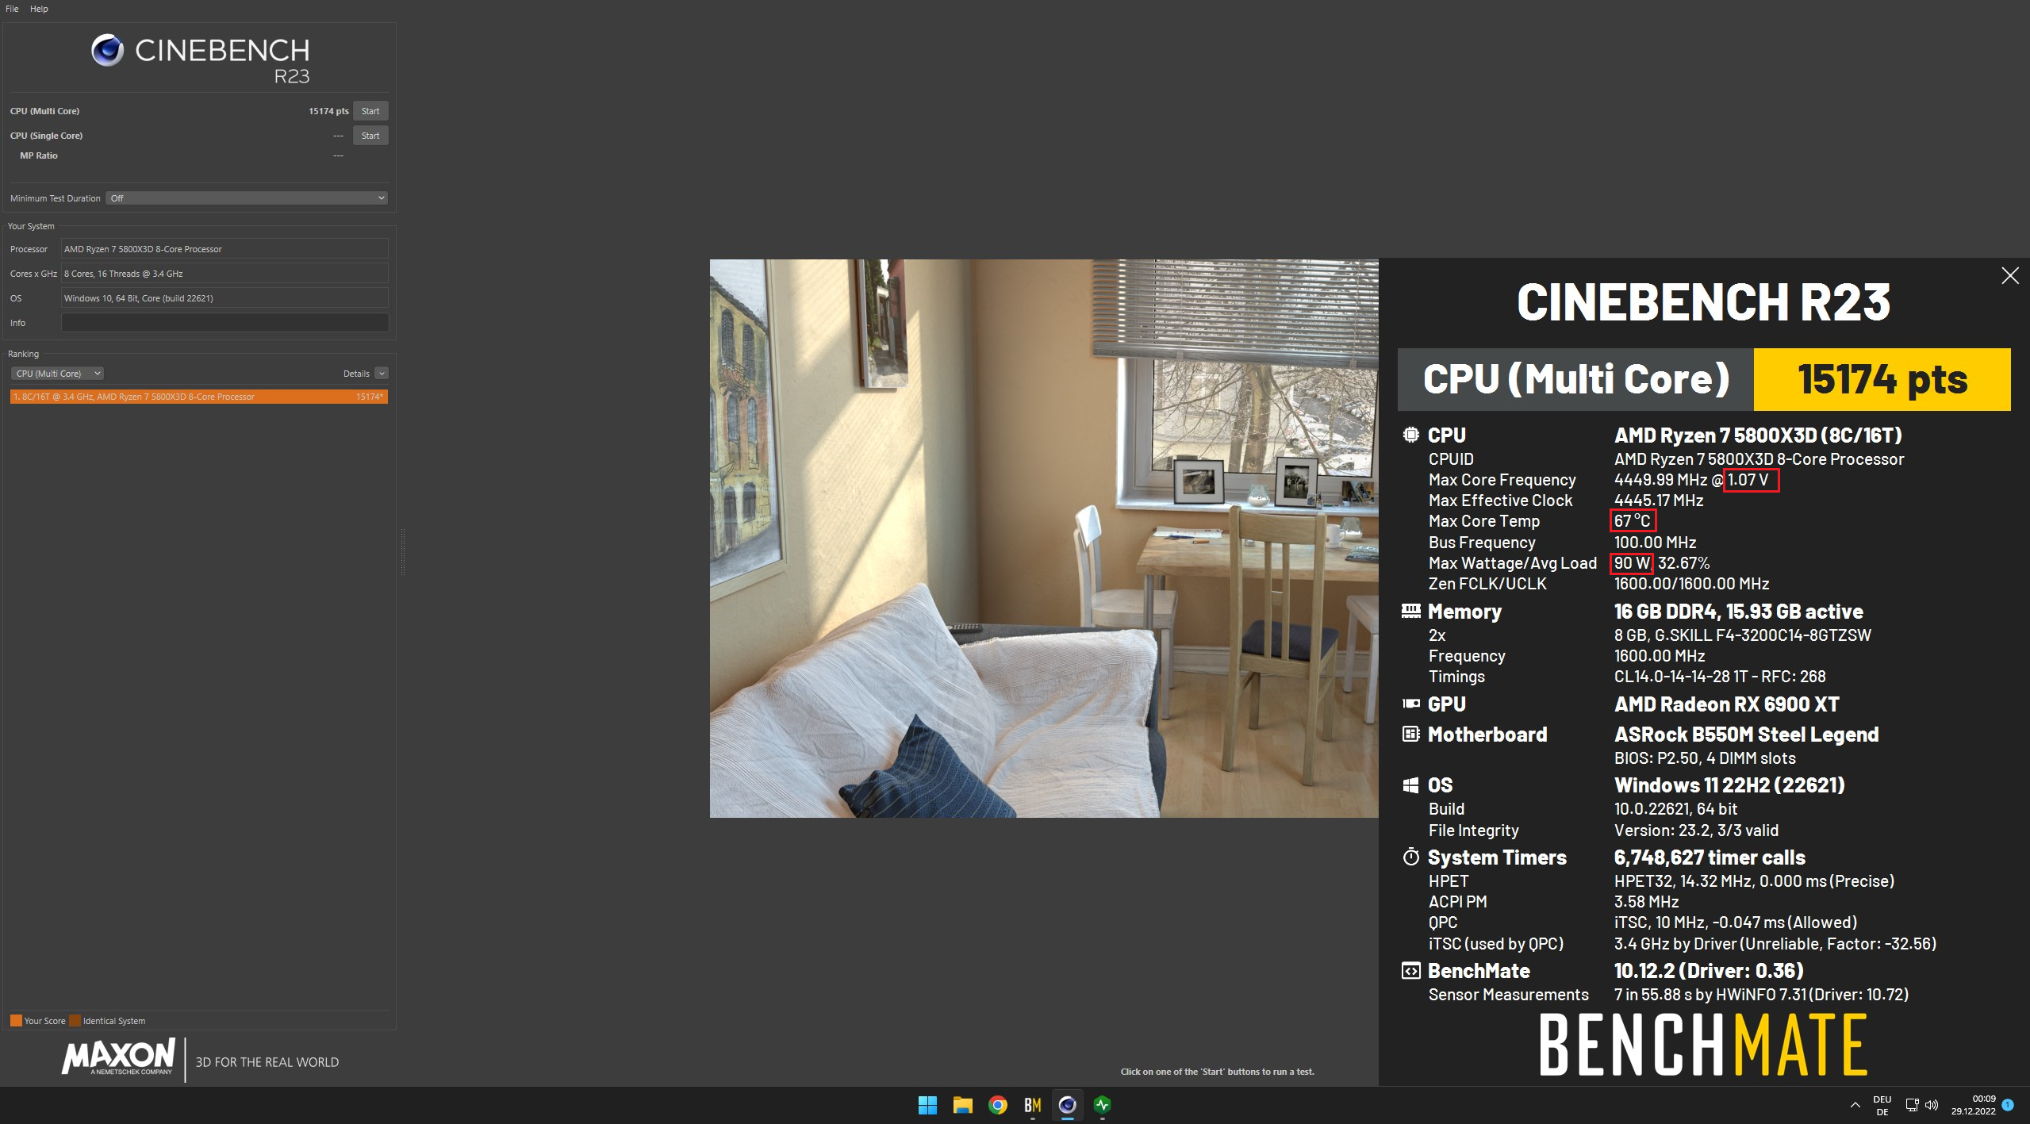Open File Explorer from the taskbar
2030x1124 pixels.
962,1105
